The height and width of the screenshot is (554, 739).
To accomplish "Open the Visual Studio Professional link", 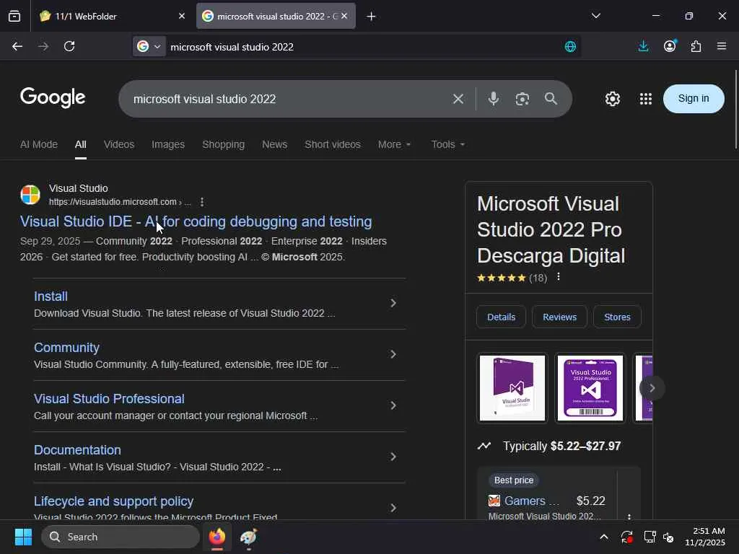I will point(109,399).
